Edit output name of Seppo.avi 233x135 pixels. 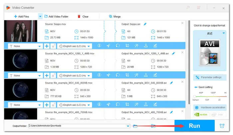145,24
